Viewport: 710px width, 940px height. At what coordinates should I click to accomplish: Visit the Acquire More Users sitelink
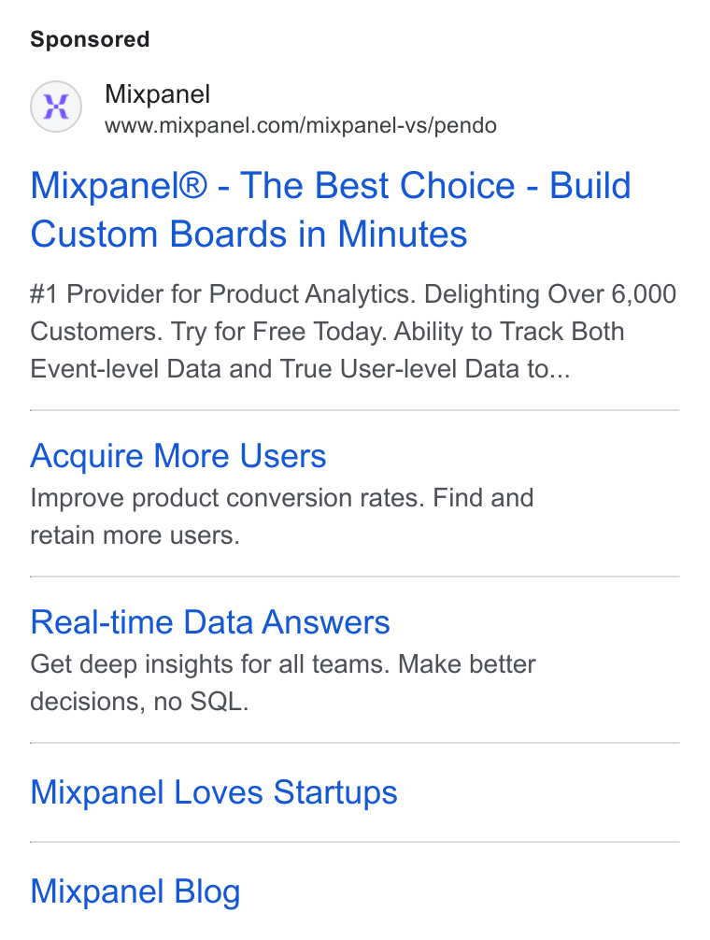click(178, 456)
